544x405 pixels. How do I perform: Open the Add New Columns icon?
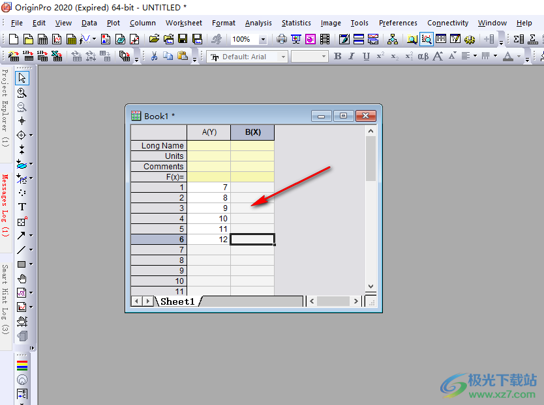tap(489, 39)
